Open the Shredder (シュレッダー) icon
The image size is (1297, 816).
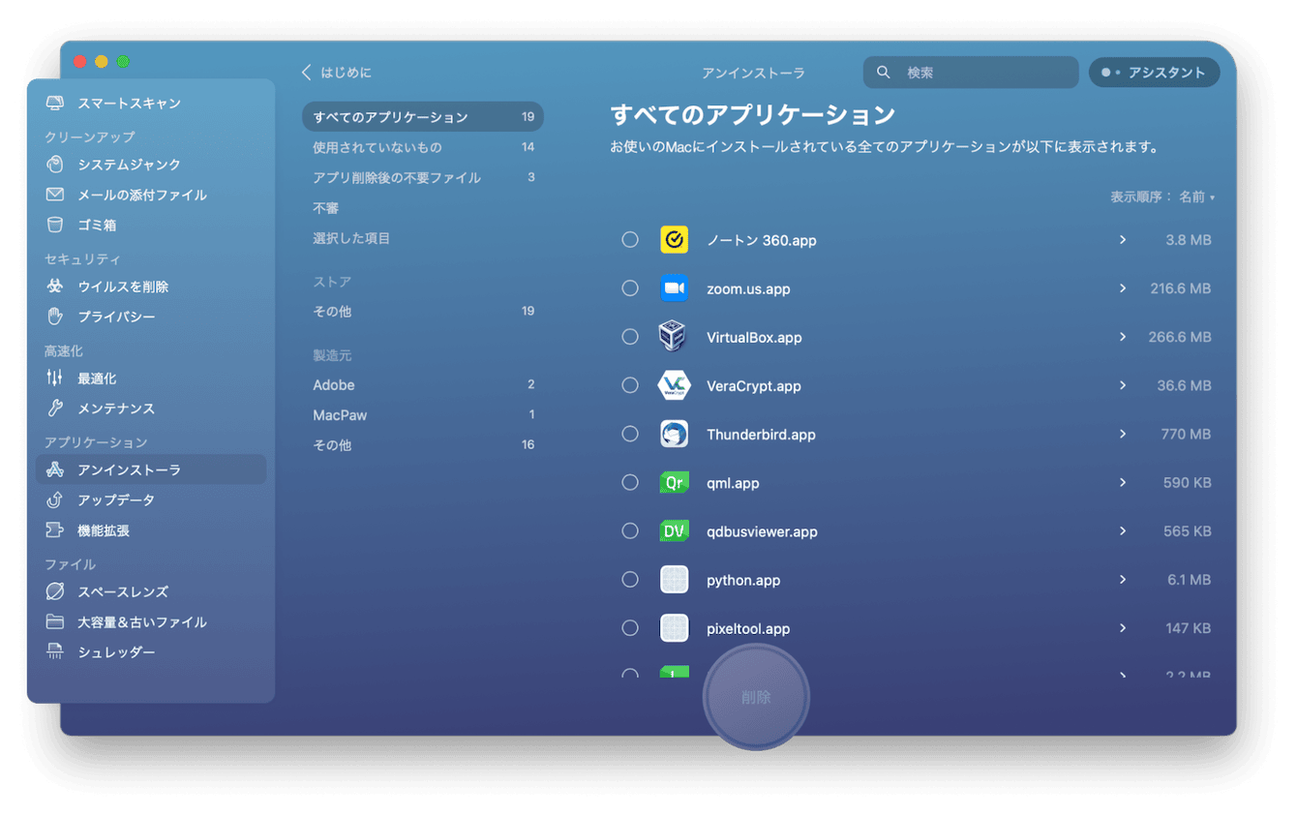pos(56,652)
